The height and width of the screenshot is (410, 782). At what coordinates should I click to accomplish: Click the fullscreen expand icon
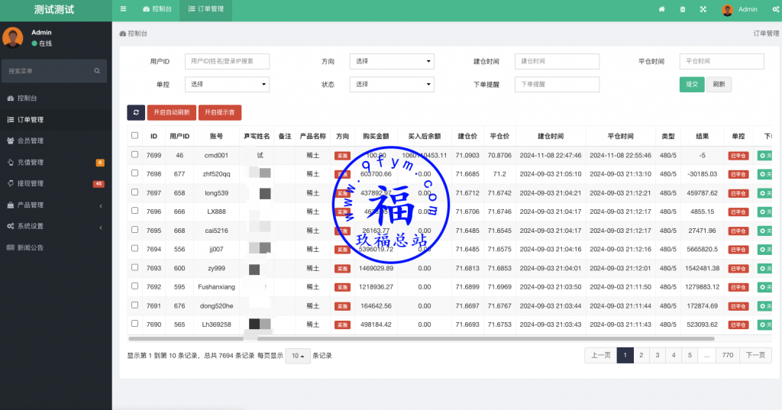click(x=703, y=9)
